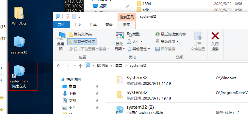The width and height of the screenshot is (248, 114).
Task: Go back with the left arrow
Action: pos(59,66)
